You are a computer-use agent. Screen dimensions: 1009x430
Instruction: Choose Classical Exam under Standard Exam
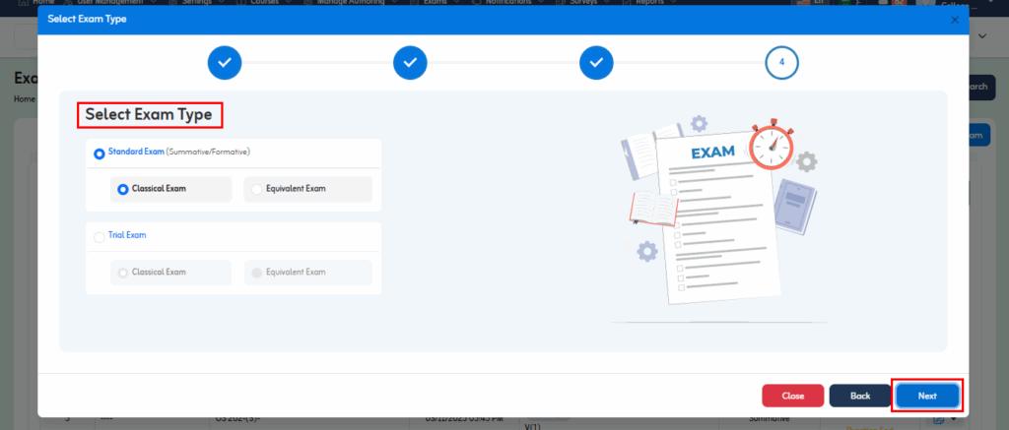[x=123, y=189]
